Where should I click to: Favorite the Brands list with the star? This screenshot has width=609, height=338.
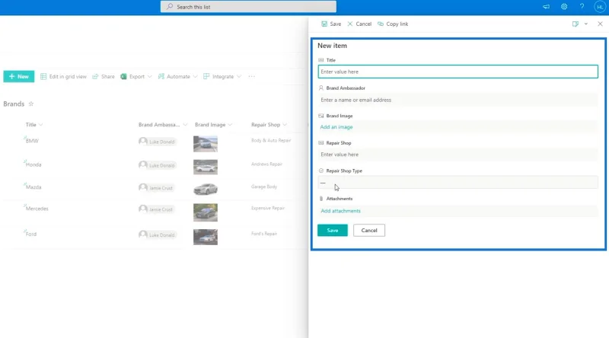pyautogui.click(x=31, y=104)
